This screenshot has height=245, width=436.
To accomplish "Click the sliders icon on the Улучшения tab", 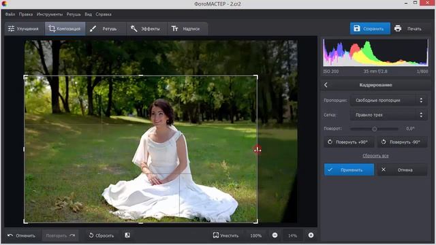I will [x=11, y=29].
